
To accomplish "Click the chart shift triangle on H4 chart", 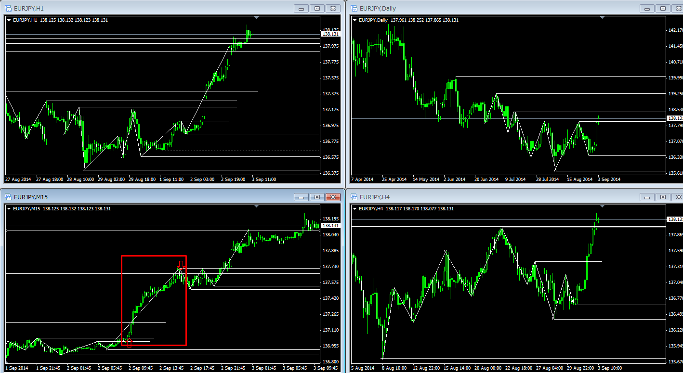I will coord(602,206).
